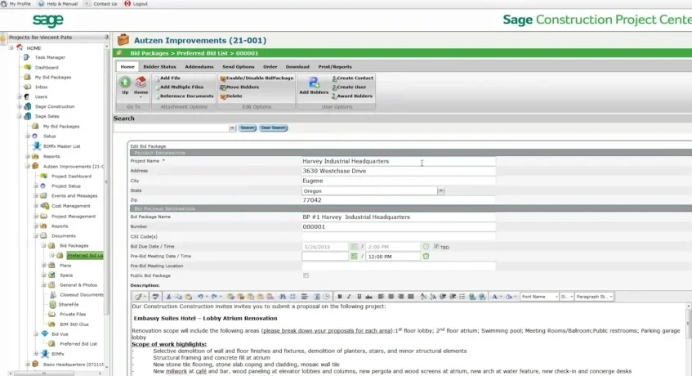
Task: Open the font color picker in editor
Action: coord(495,297)
